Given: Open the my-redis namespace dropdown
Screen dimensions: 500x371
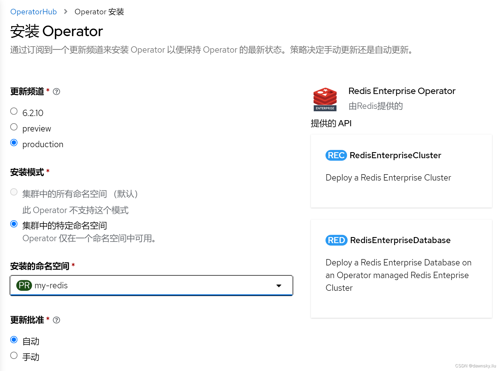Looking at the screenshot, I should pos(151,286).
